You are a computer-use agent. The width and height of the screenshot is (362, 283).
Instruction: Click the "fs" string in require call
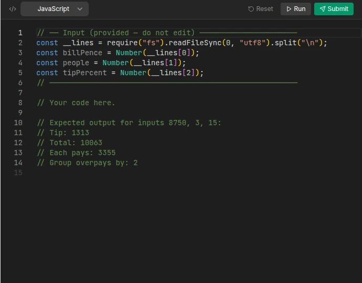(x=151, y=43)
